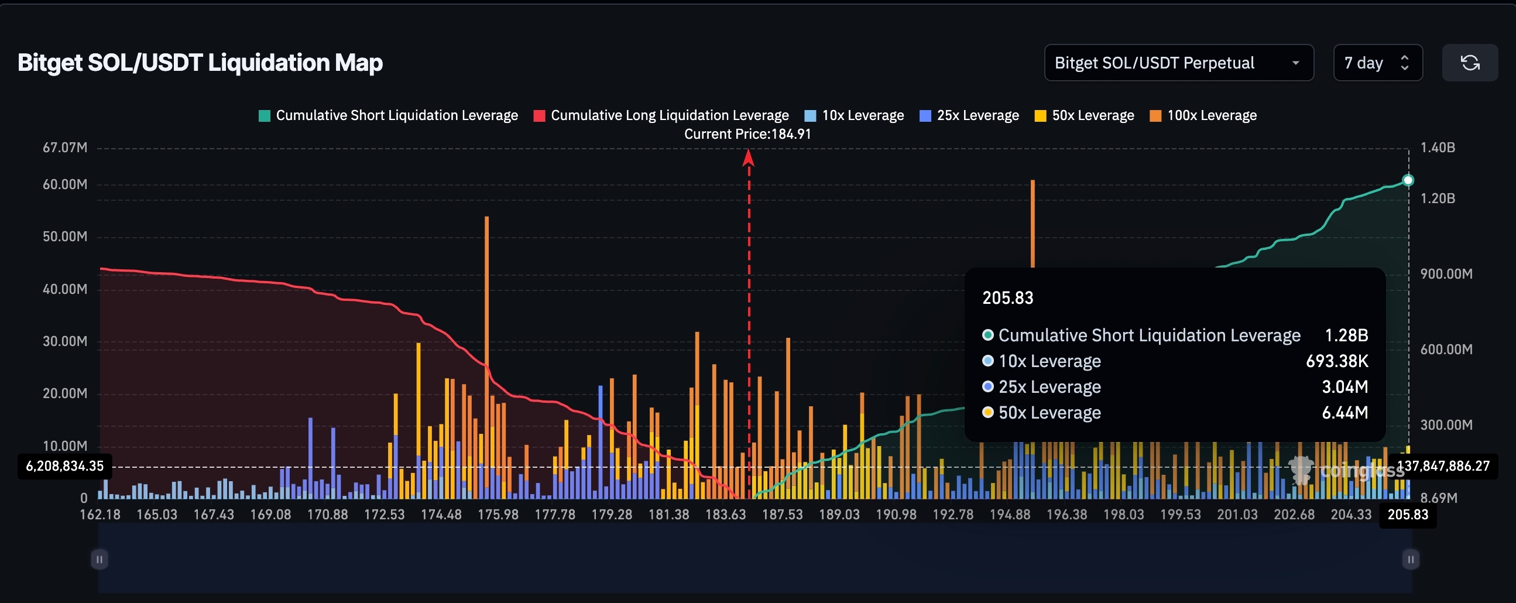Grab the left zoom slider handle
1516x603 pixels.
pos(100,559)
